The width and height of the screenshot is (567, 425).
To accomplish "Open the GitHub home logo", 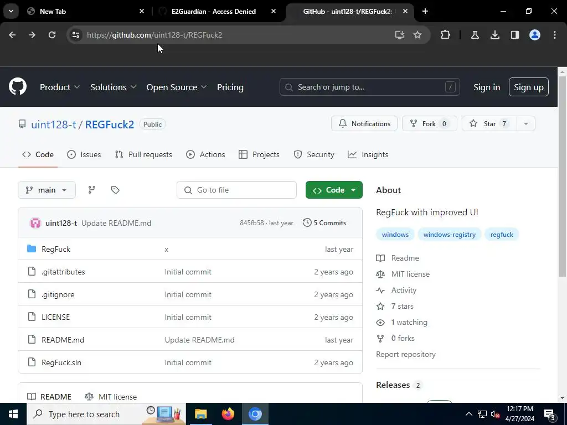I will point(18,87).
